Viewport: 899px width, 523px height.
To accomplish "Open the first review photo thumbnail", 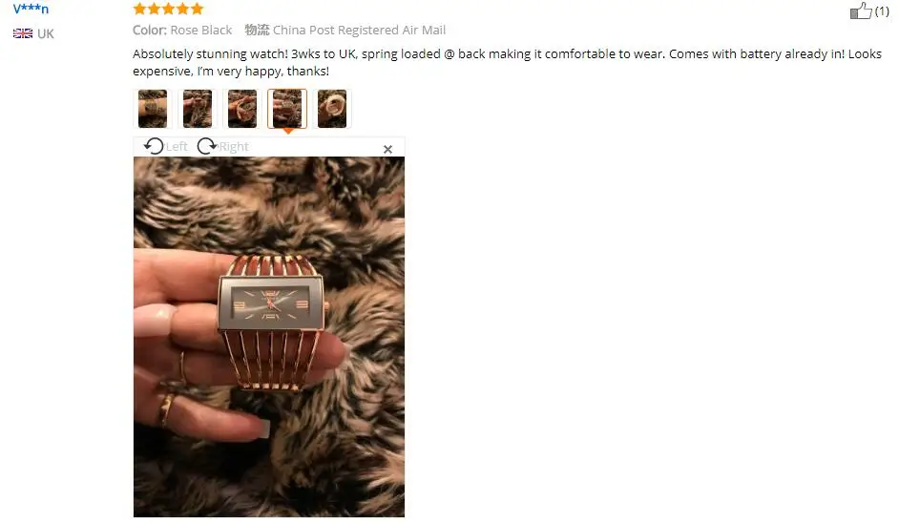I will pos(153,109).
